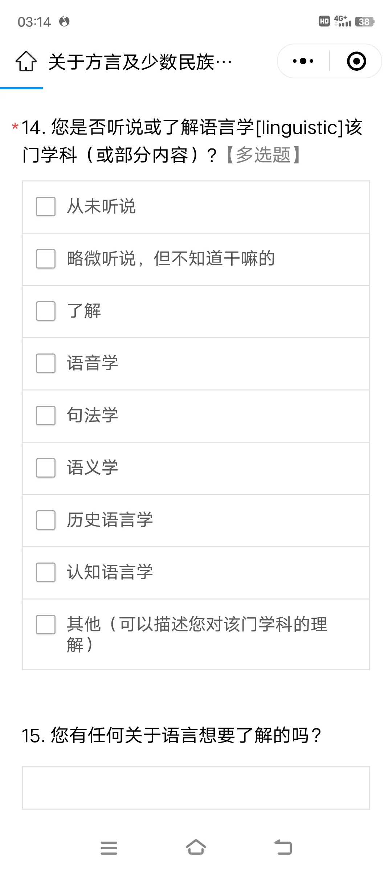392x871 pixels.
Task: Check the 认知语言学 option
Action: [x=46, y=572]
